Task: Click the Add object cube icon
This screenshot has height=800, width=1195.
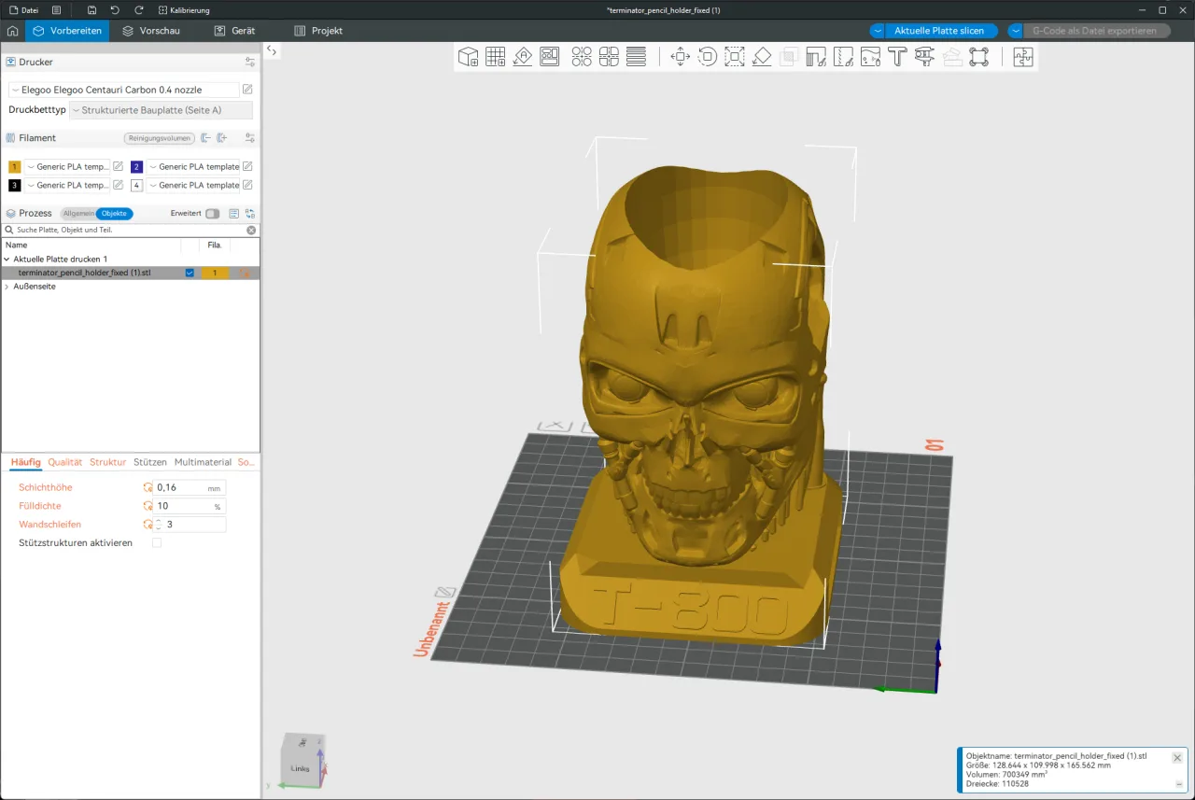Action: pyautogui.click(x=468, y=57)
